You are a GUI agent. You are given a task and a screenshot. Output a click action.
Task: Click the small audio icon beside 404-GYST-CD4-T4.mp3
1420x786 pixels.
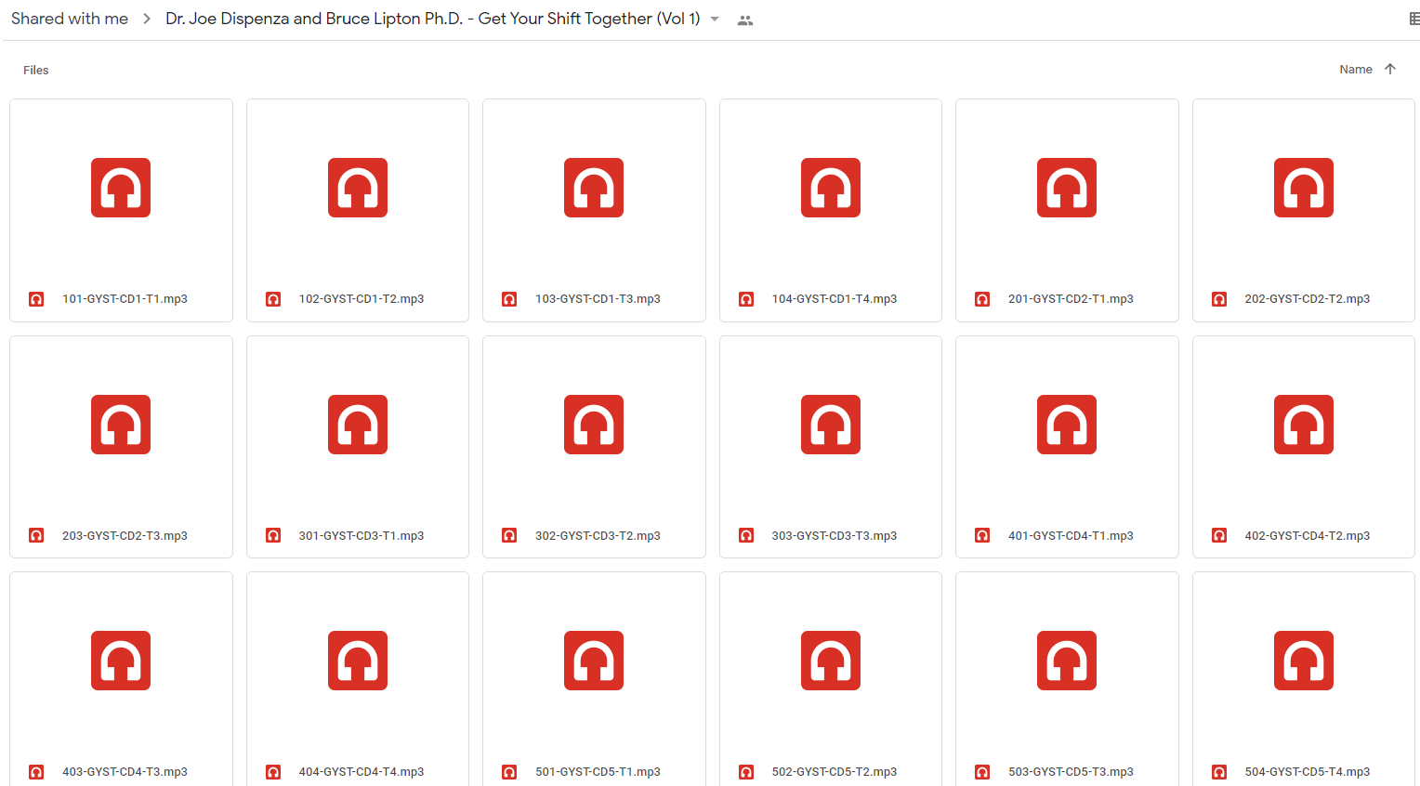(x=273, y=772)
